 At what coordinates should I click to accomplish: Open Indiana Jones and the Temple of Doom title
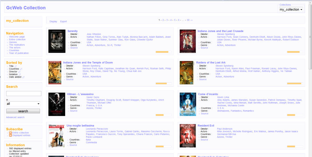[88, 62]
